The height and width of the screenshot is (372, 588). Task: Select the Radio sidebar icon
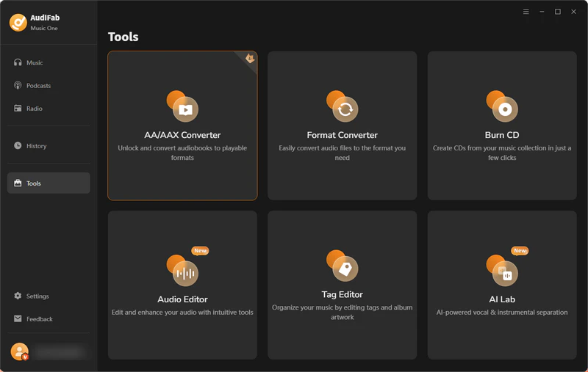(x=18, y=108)
